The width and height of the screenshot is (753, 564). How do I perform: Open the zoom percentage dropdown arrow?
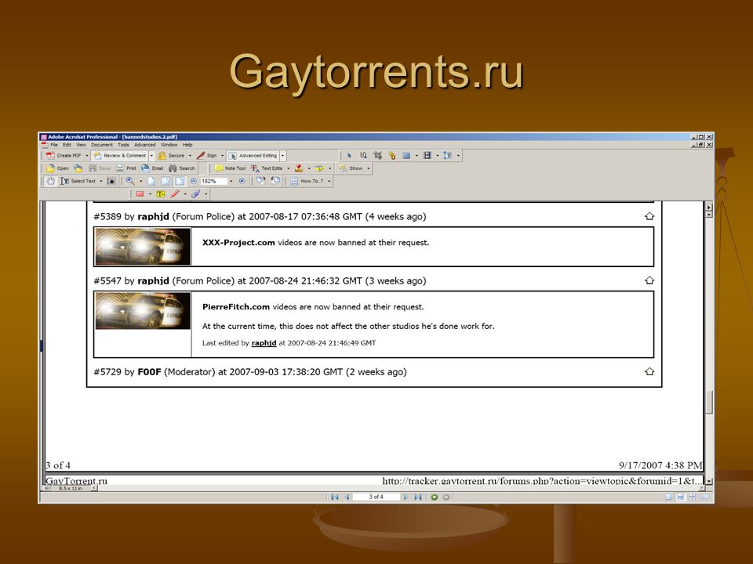click(x=231, y=181)
